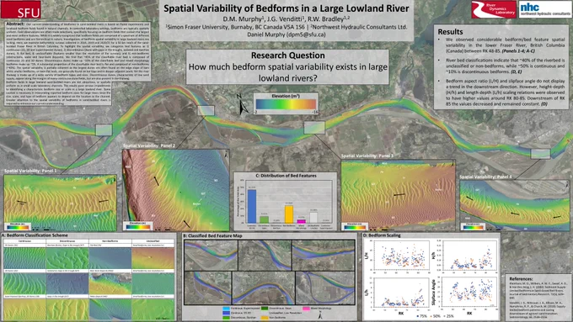This screenshot has width=573, height=322.
Task: Click the north arrow beside the main Elevation legend
Action: pyautogui.click(x=243, y=104)
